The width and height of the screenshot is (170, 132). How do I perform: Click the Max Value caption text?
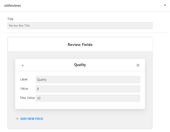(28, 98)
